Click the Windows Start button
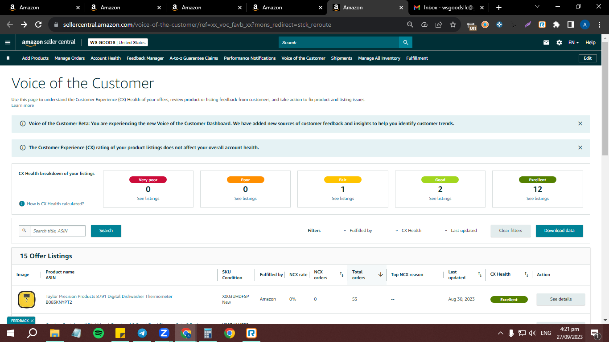 click(11, 333)
